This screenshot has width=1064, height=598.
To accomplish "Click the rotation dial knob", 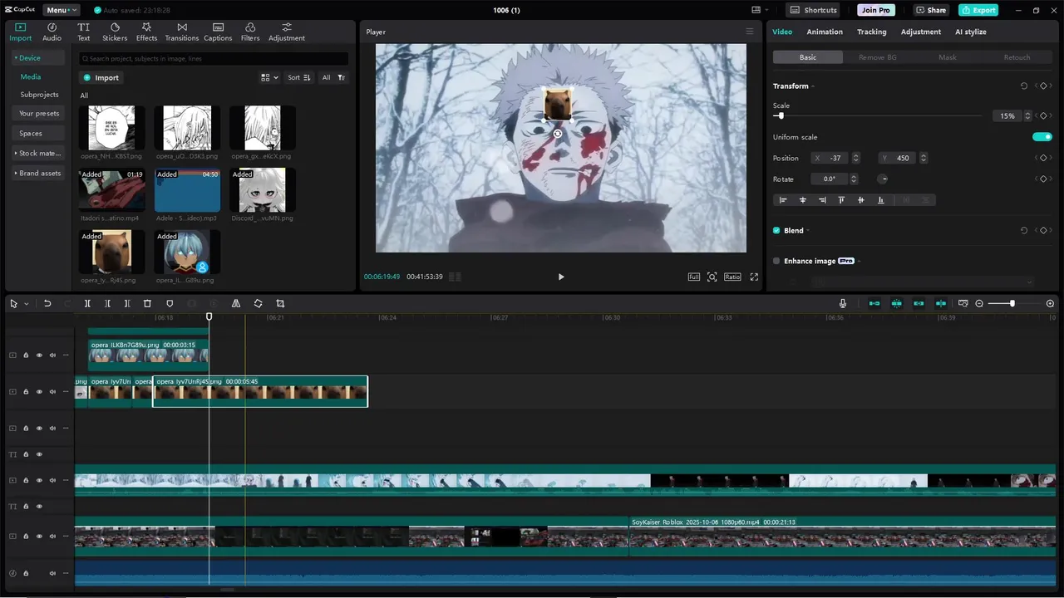I will tap(884, 179).
